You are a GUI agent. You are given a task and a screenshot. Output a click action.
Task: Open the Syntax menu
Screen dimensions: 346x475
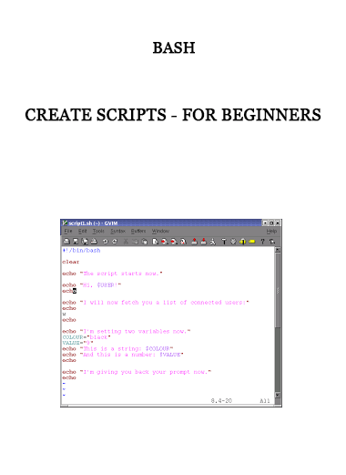tap(117, 232)
